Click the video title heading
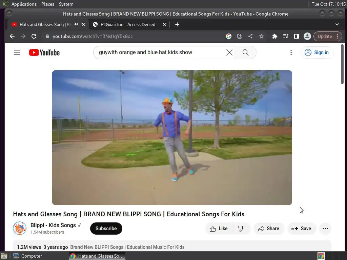Viewport: 347px width, 260px height. pyautogui.click(x=128, y=214)
